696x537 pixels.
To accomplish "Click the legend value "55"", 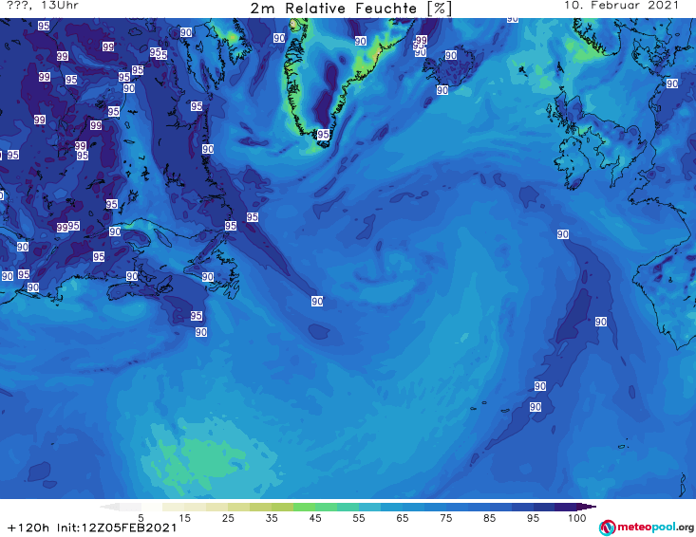I will [x=359, y=518].
